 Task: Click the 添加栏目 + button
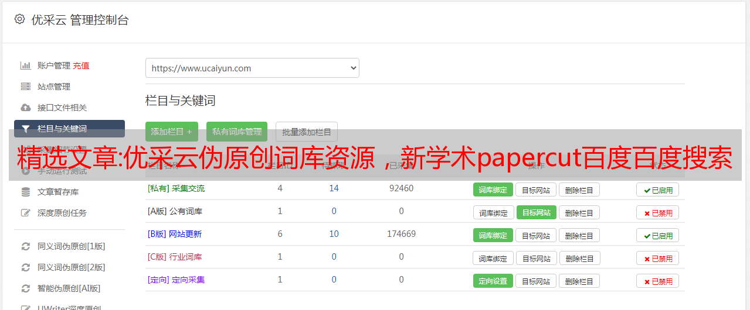[171, 132]
